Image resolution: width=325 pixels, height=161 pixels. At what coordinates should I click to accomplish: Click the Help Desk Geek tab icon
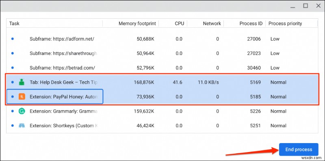[22, 82]
